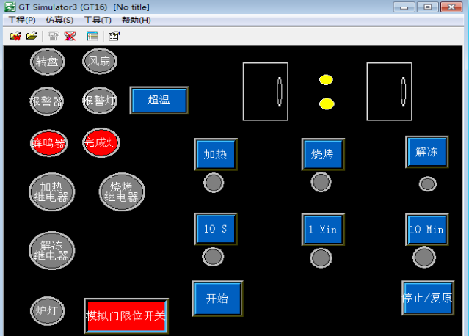Click the left oven door graphic
The height and width of the screenshot is (336, 469).
[x=265, y=92]
